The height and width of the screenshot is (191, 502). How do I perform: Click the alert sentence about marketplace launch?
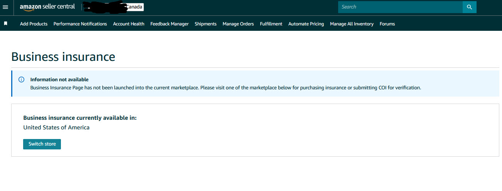[x=226, y=88]
